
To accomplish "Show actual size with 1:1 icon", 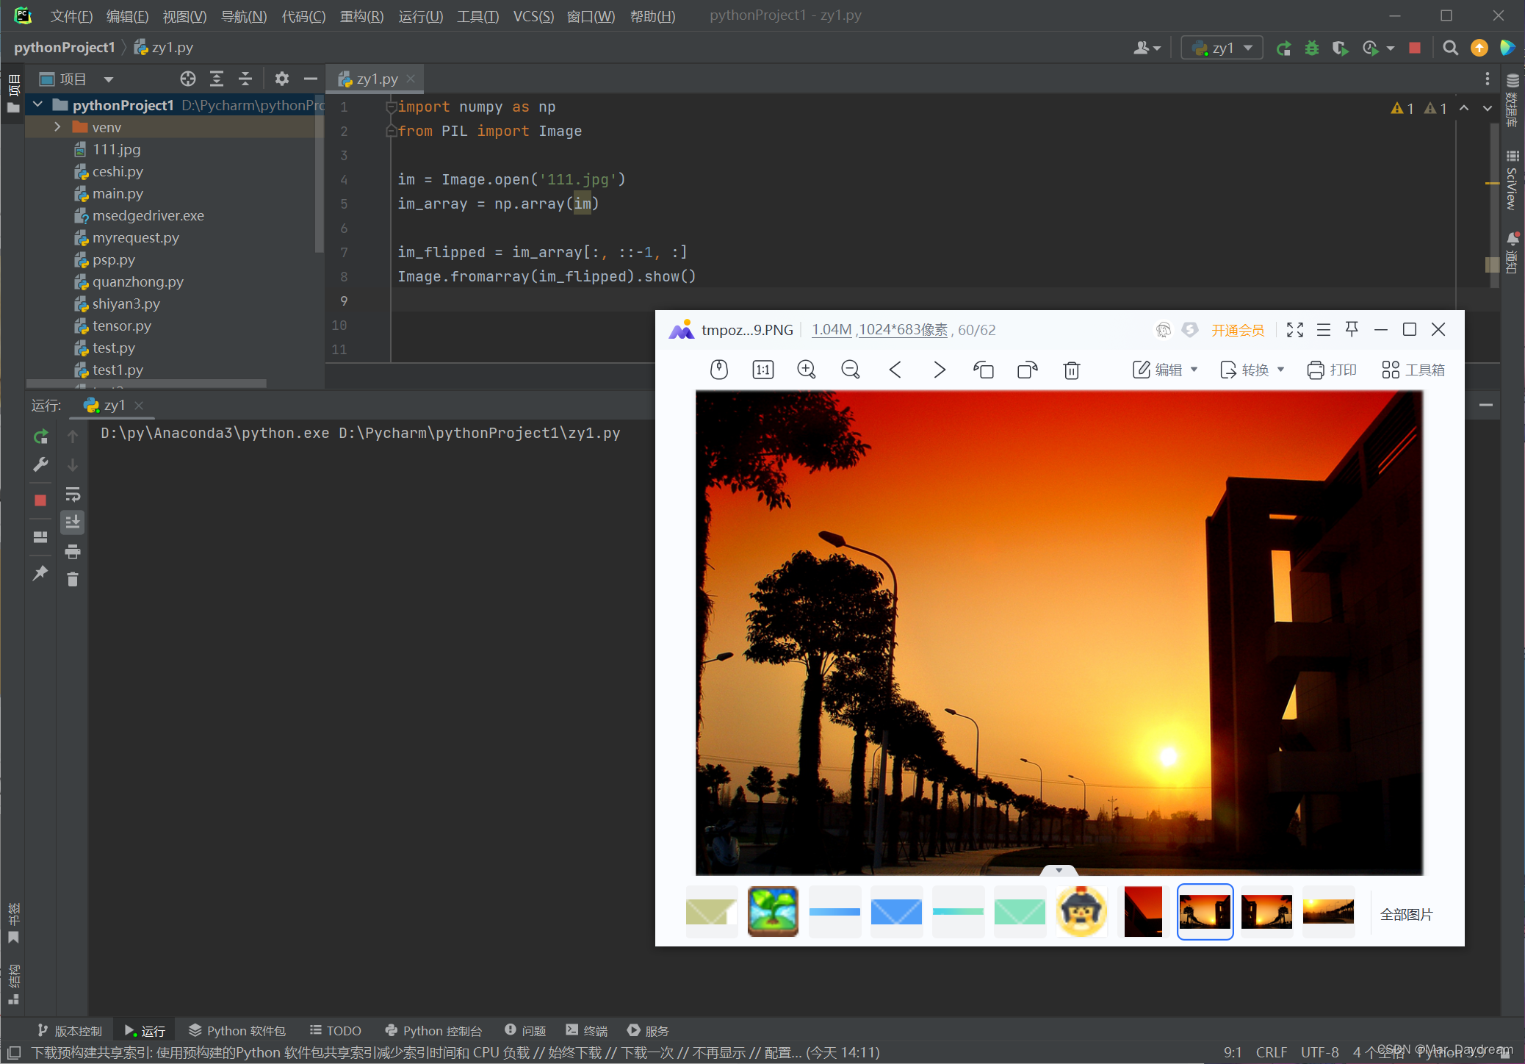I will (x=762, y=370).
